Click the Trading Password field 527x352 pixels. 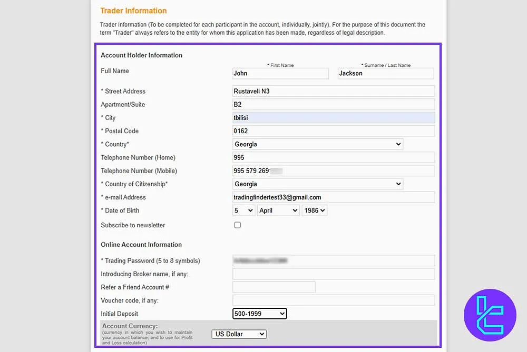(334, 261)
